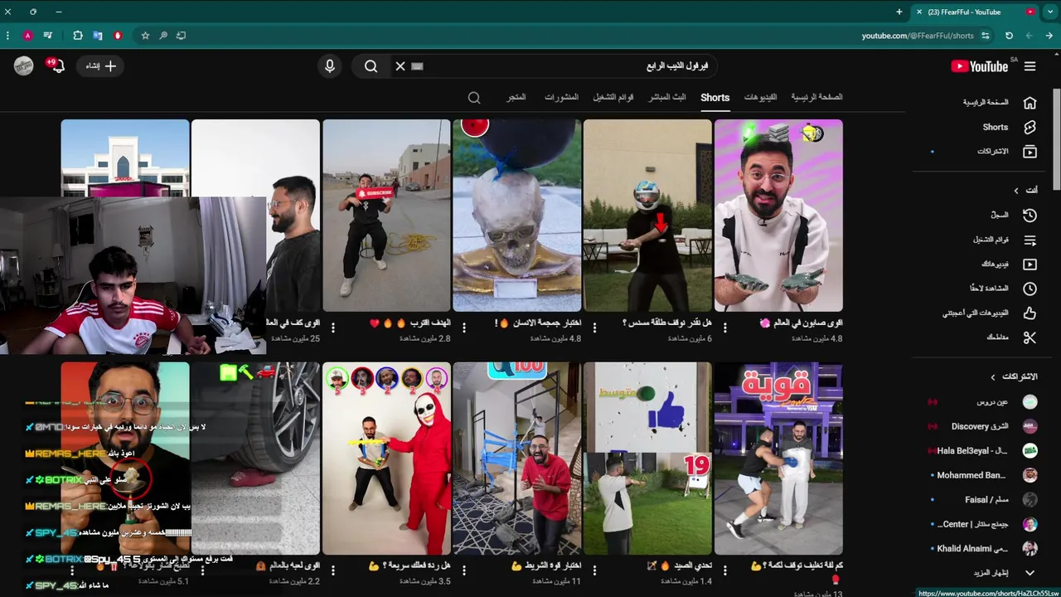Click the search magnifier button
Viewport: 1061px width, 597px height.
coord(371,66)
